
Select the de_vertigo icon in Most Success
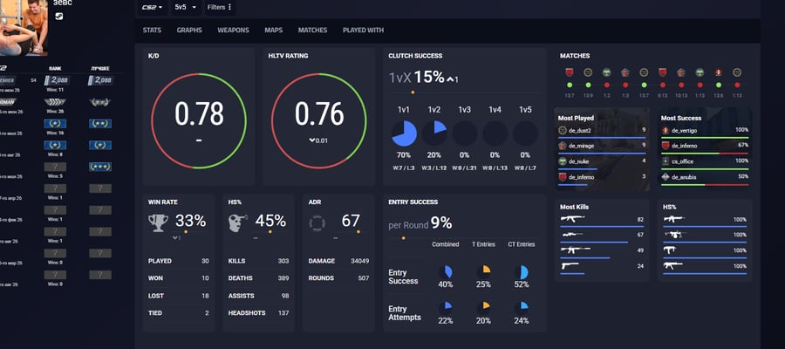click(x=666, y=130)
